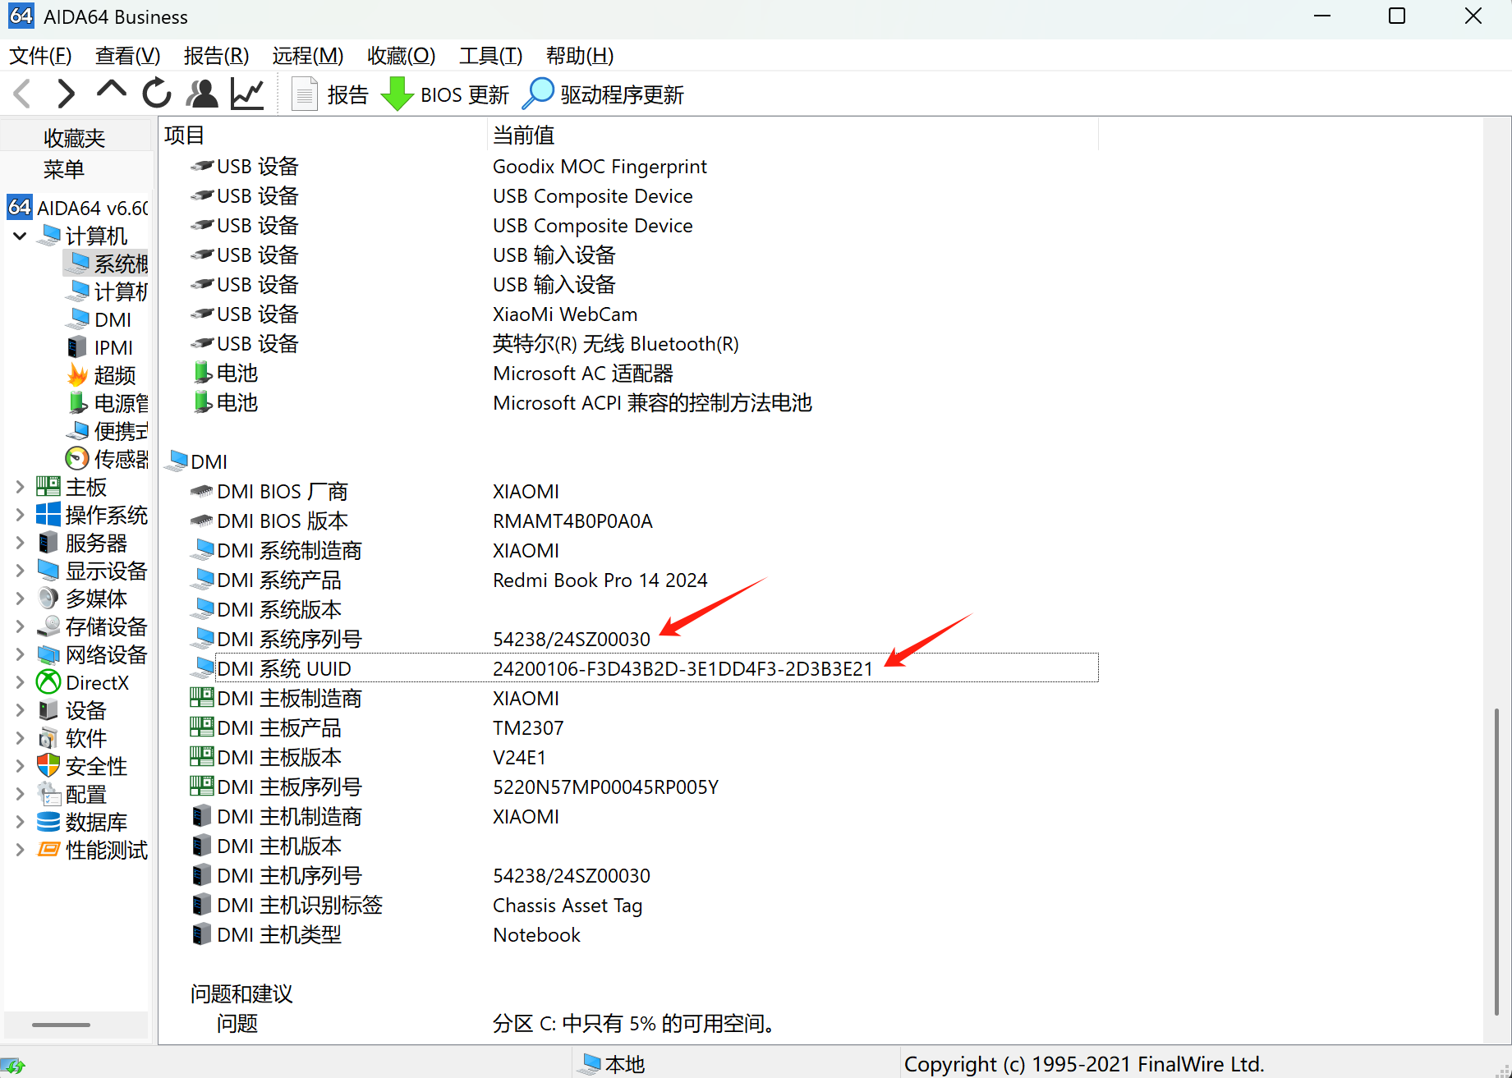
Task: Expand the 主板 tree node
Action: point(20,488)
